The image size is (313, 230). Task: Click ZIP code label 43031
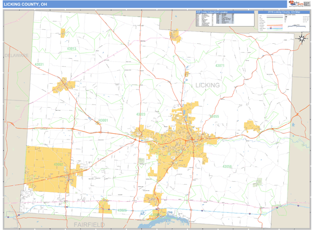(x=40, y=65)
